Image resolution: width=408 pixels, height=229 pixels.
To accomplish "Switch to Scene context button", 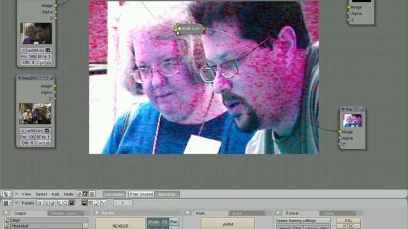I will coord(71,203).
